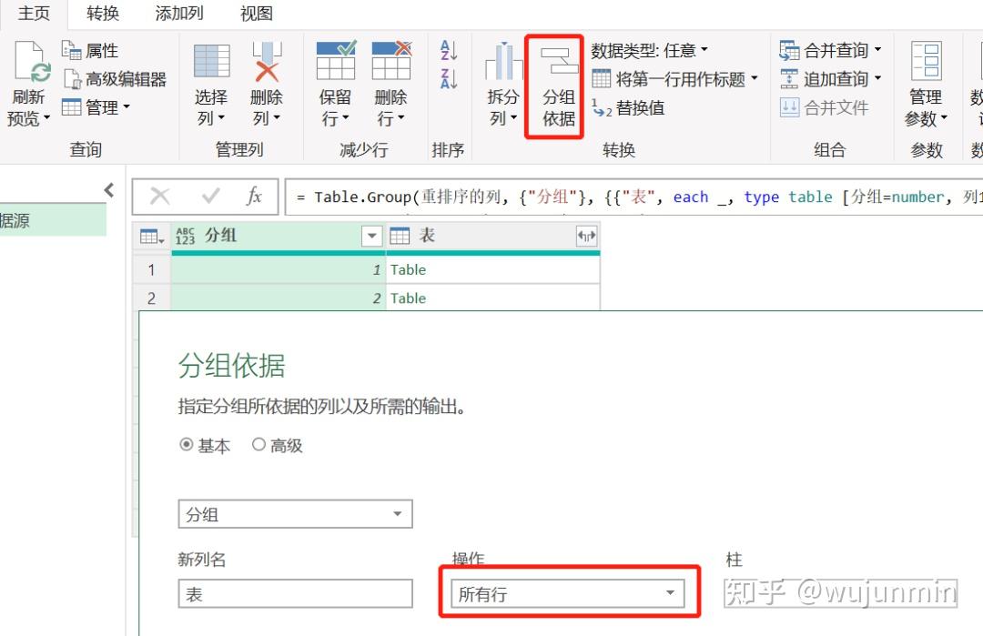Screen dimensions: 983x636
Task: Click the 拆分列 split column icon
Action: (x=503, y=61)
